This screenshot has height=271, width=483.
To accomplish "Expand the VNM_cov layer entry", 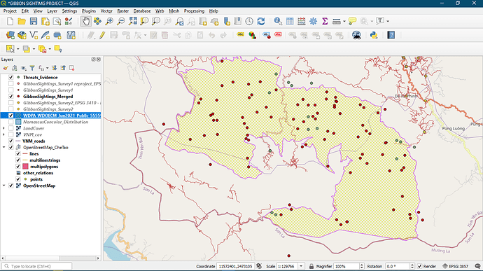I will 4,134.
